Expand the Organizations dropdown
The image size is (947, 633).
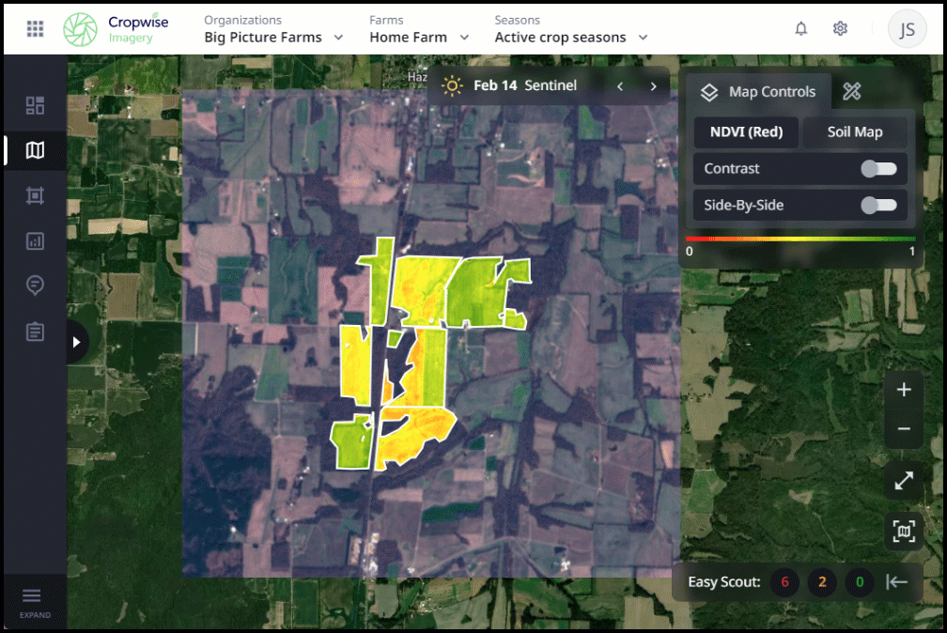(x=273, y=38)
